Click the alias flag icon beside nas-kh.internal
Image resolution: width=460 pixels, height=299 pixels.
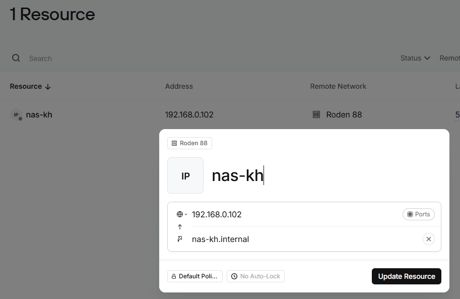pyautogui.click(x=180, y=239)
